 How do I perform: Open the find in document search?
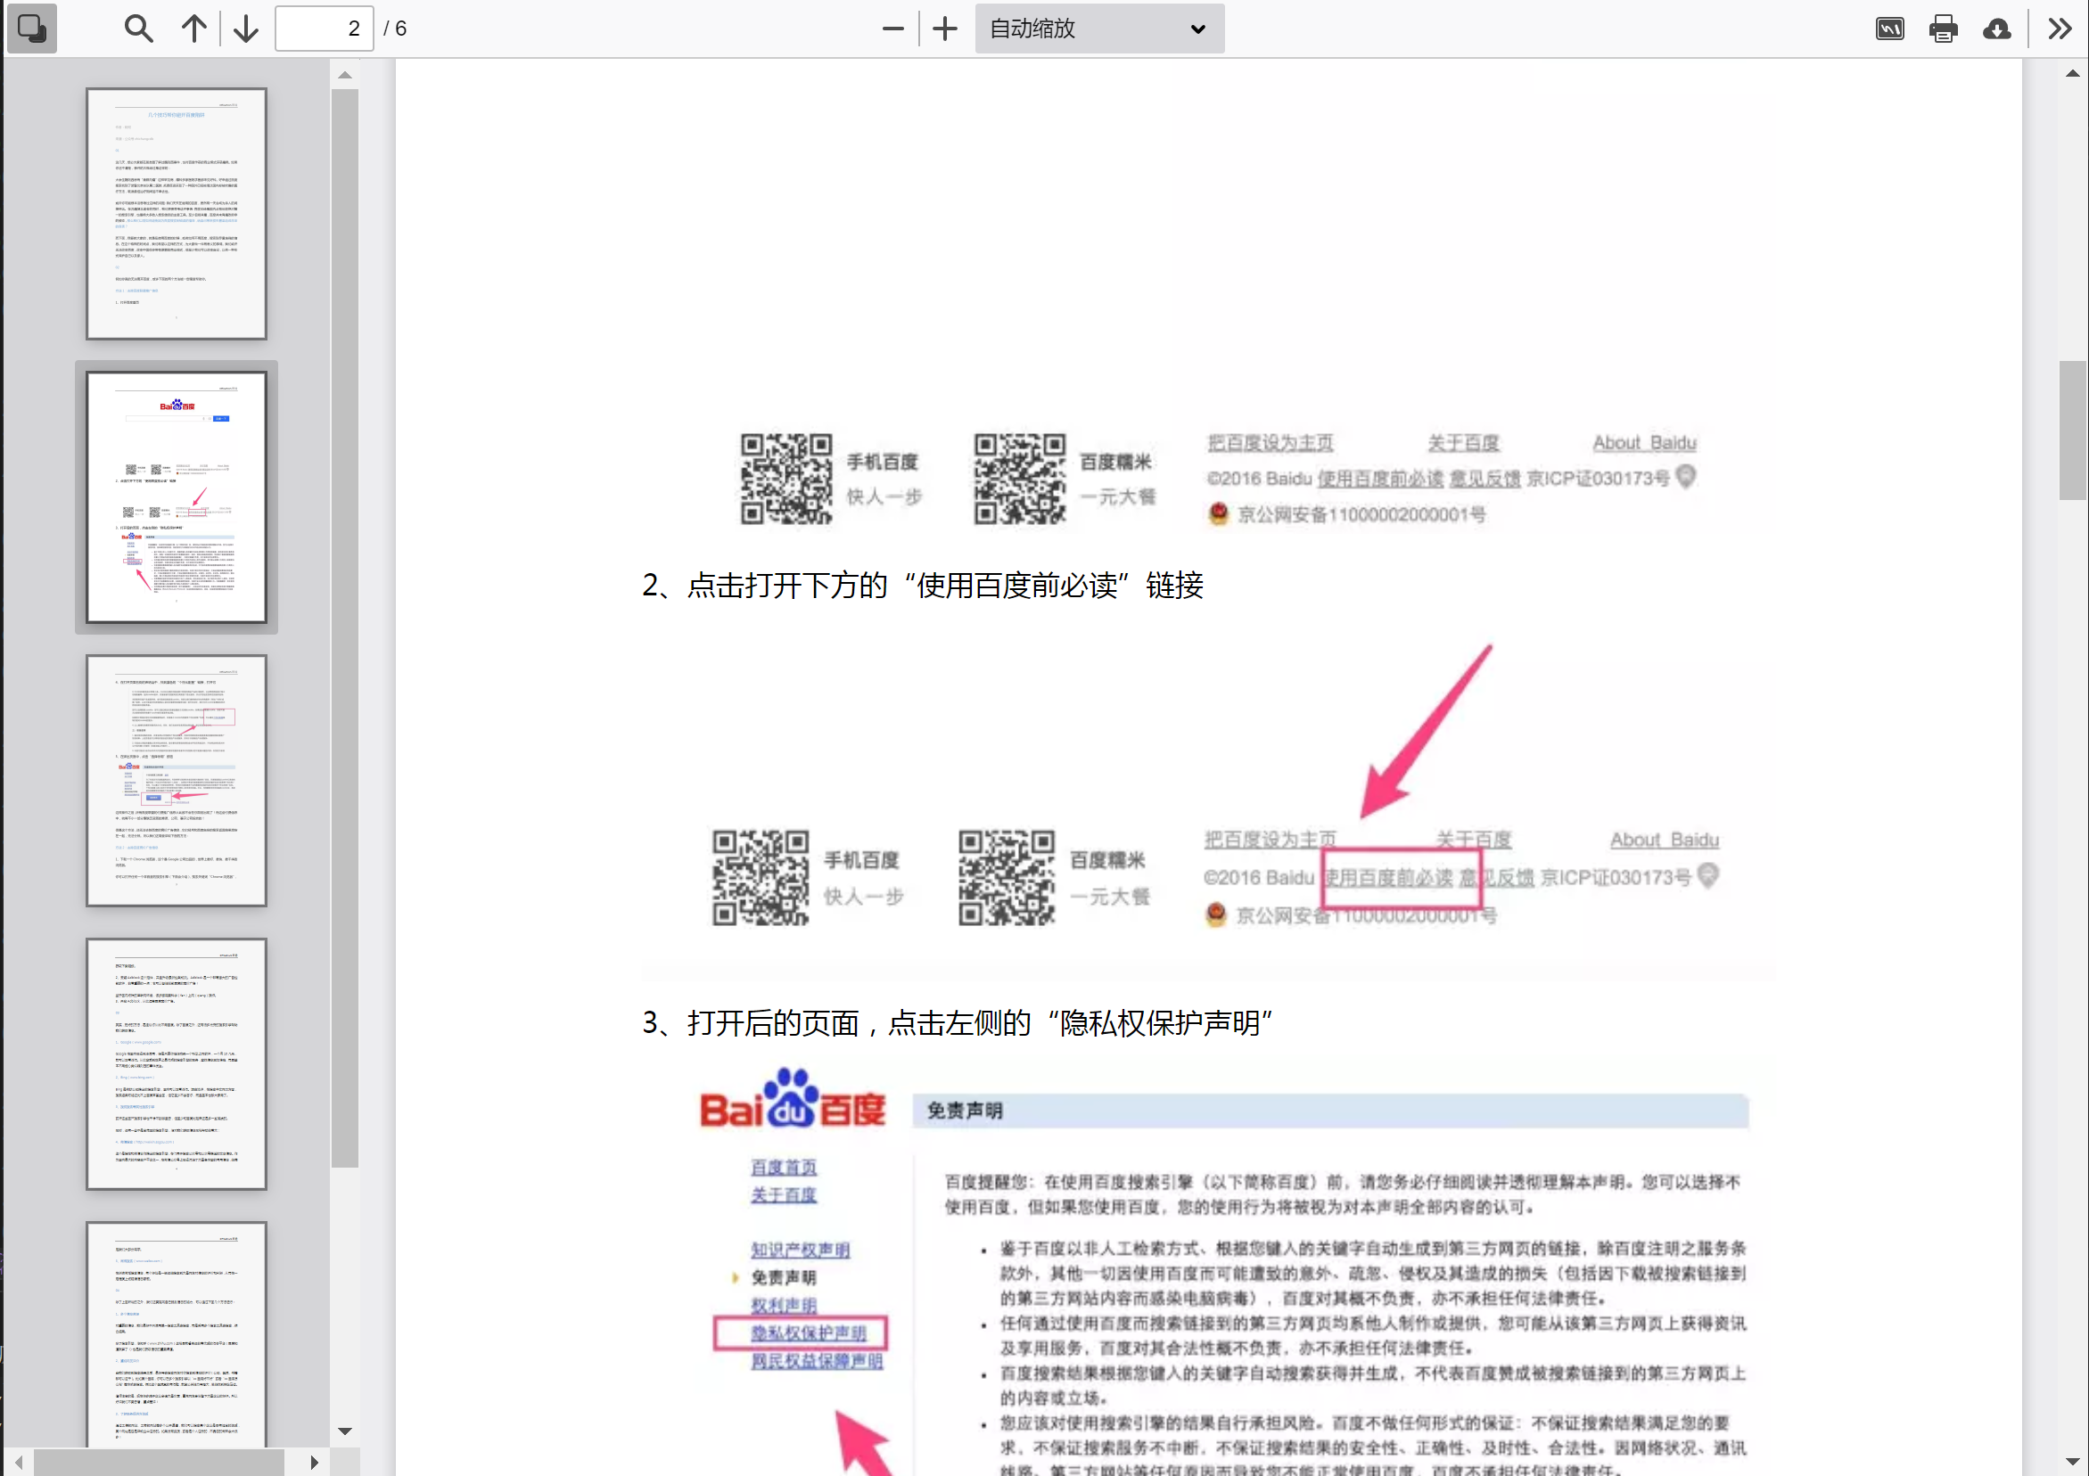point(138,29)
